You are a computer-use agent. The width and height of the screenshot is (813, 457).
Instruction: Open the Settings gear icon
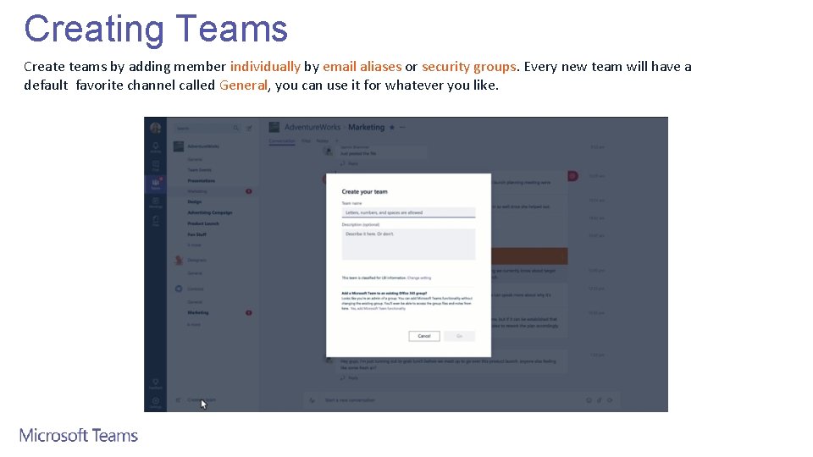pos(155,402)
